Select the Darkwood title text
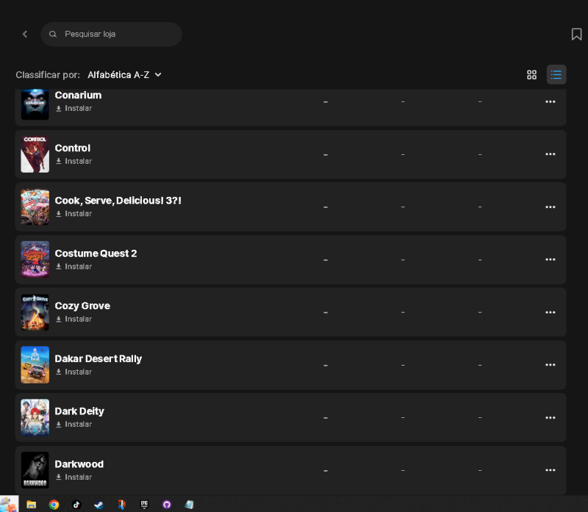Screen dimensions: 588x512 tap(79, 464)
